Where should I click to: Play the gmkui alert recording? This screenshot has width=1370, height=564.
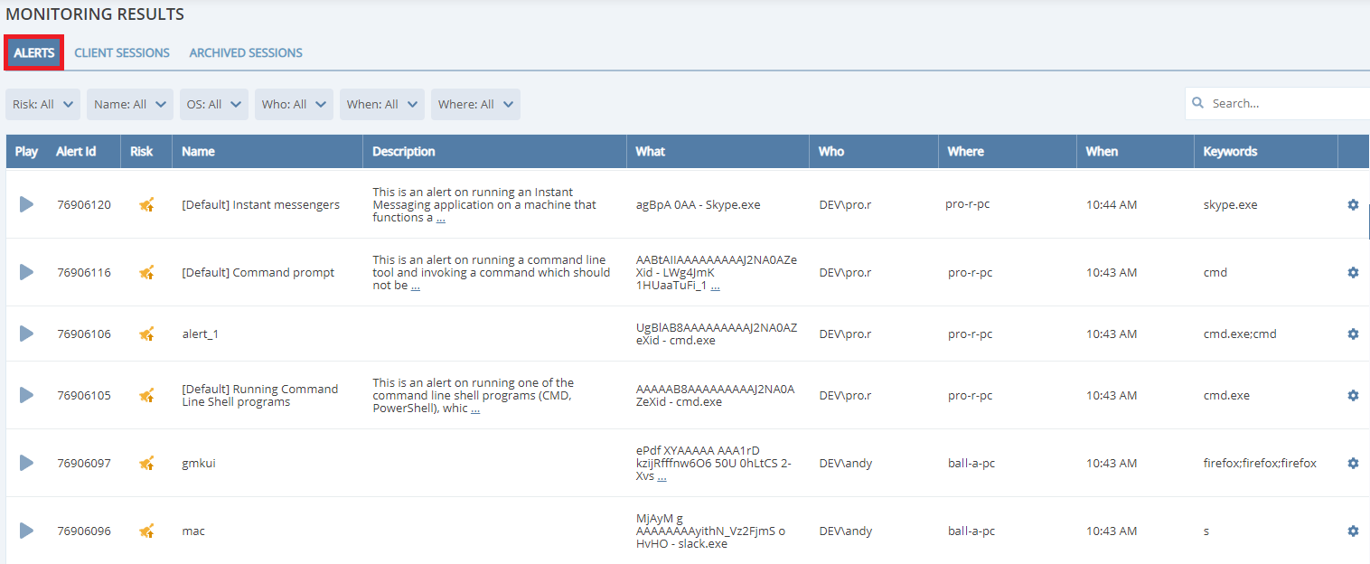tap(26, 463)
